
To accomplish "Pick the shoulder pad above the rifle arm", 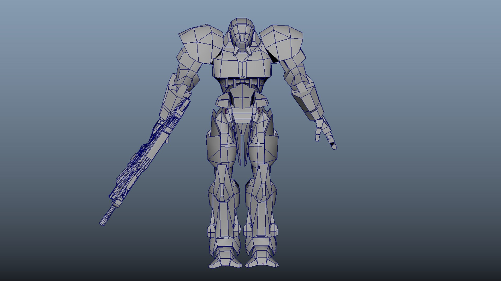I will [201, 44].
